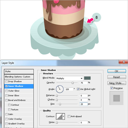The height and width of the screenshot is (128, 128).
Task: Toggle Use Global Light checkbox
Action: (x=78, y=89)
